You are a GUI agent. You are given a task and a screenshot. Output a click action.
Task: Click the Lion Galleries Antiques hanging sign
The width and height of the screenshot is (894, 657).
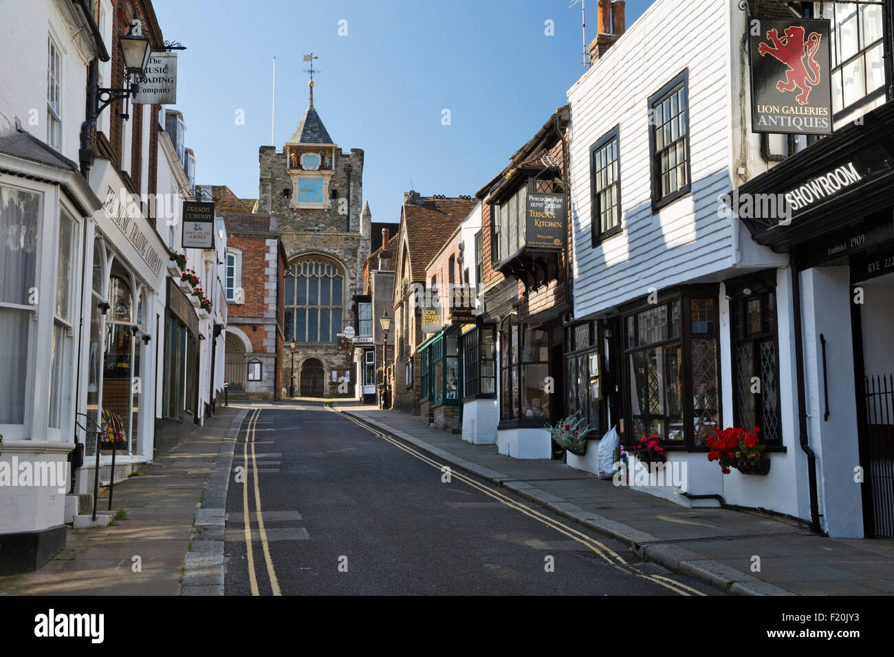pos(789,76)
